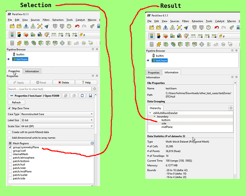The width and height of the screenshot is (246, 196).
Task: Click Refresh button
Action: 16,103
